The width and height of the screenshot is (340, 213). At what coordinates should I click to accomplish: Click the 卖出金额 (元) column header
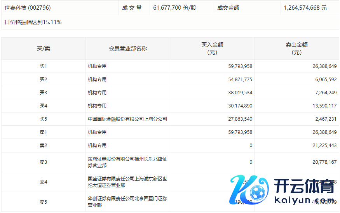click(x=296, y=48)
